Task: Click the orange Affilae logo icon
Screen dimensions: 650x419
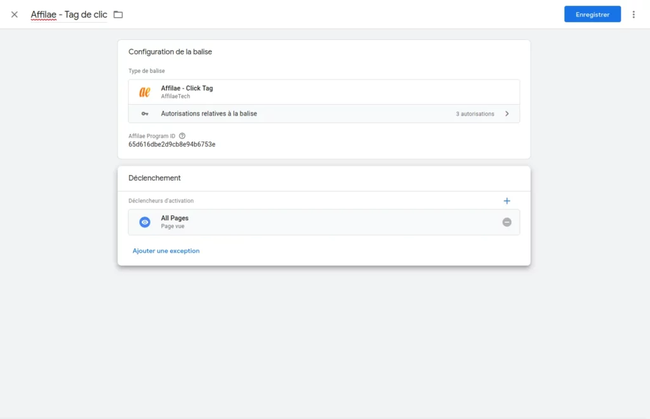Action: pos(145,92)
